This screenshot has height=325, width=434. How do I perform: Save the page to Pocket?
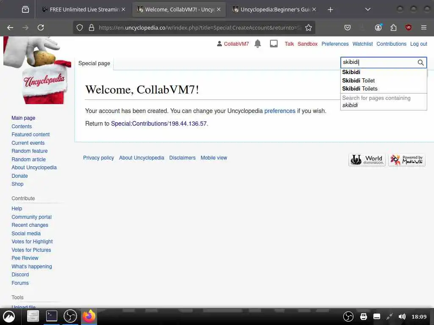click(348, 28)
